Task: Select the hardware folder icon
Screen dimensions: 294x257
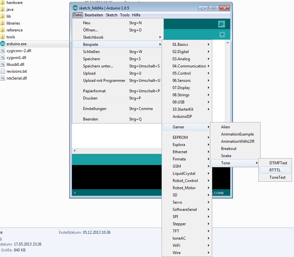Action: 3,3
